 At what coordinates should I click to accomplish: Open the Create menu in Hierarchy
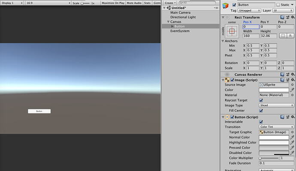(x=170, y=3)
